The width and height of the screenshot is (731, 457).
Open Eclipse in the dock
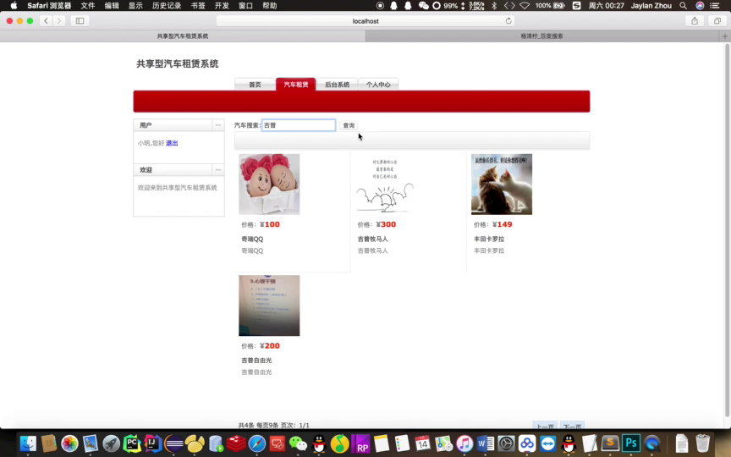[x=173, y=443]
